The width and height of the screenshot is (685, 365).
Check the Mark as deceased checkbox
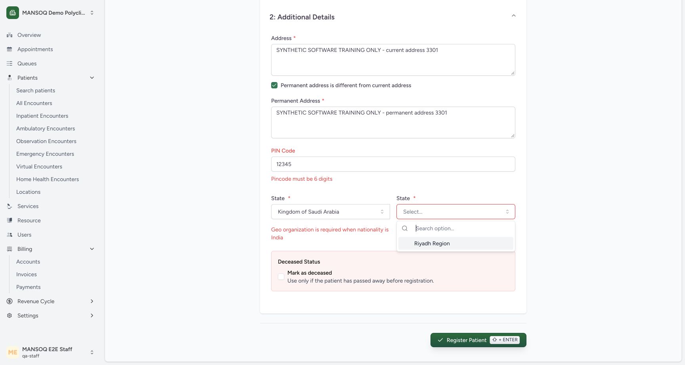pyautogui.click(x=281, y=277)
